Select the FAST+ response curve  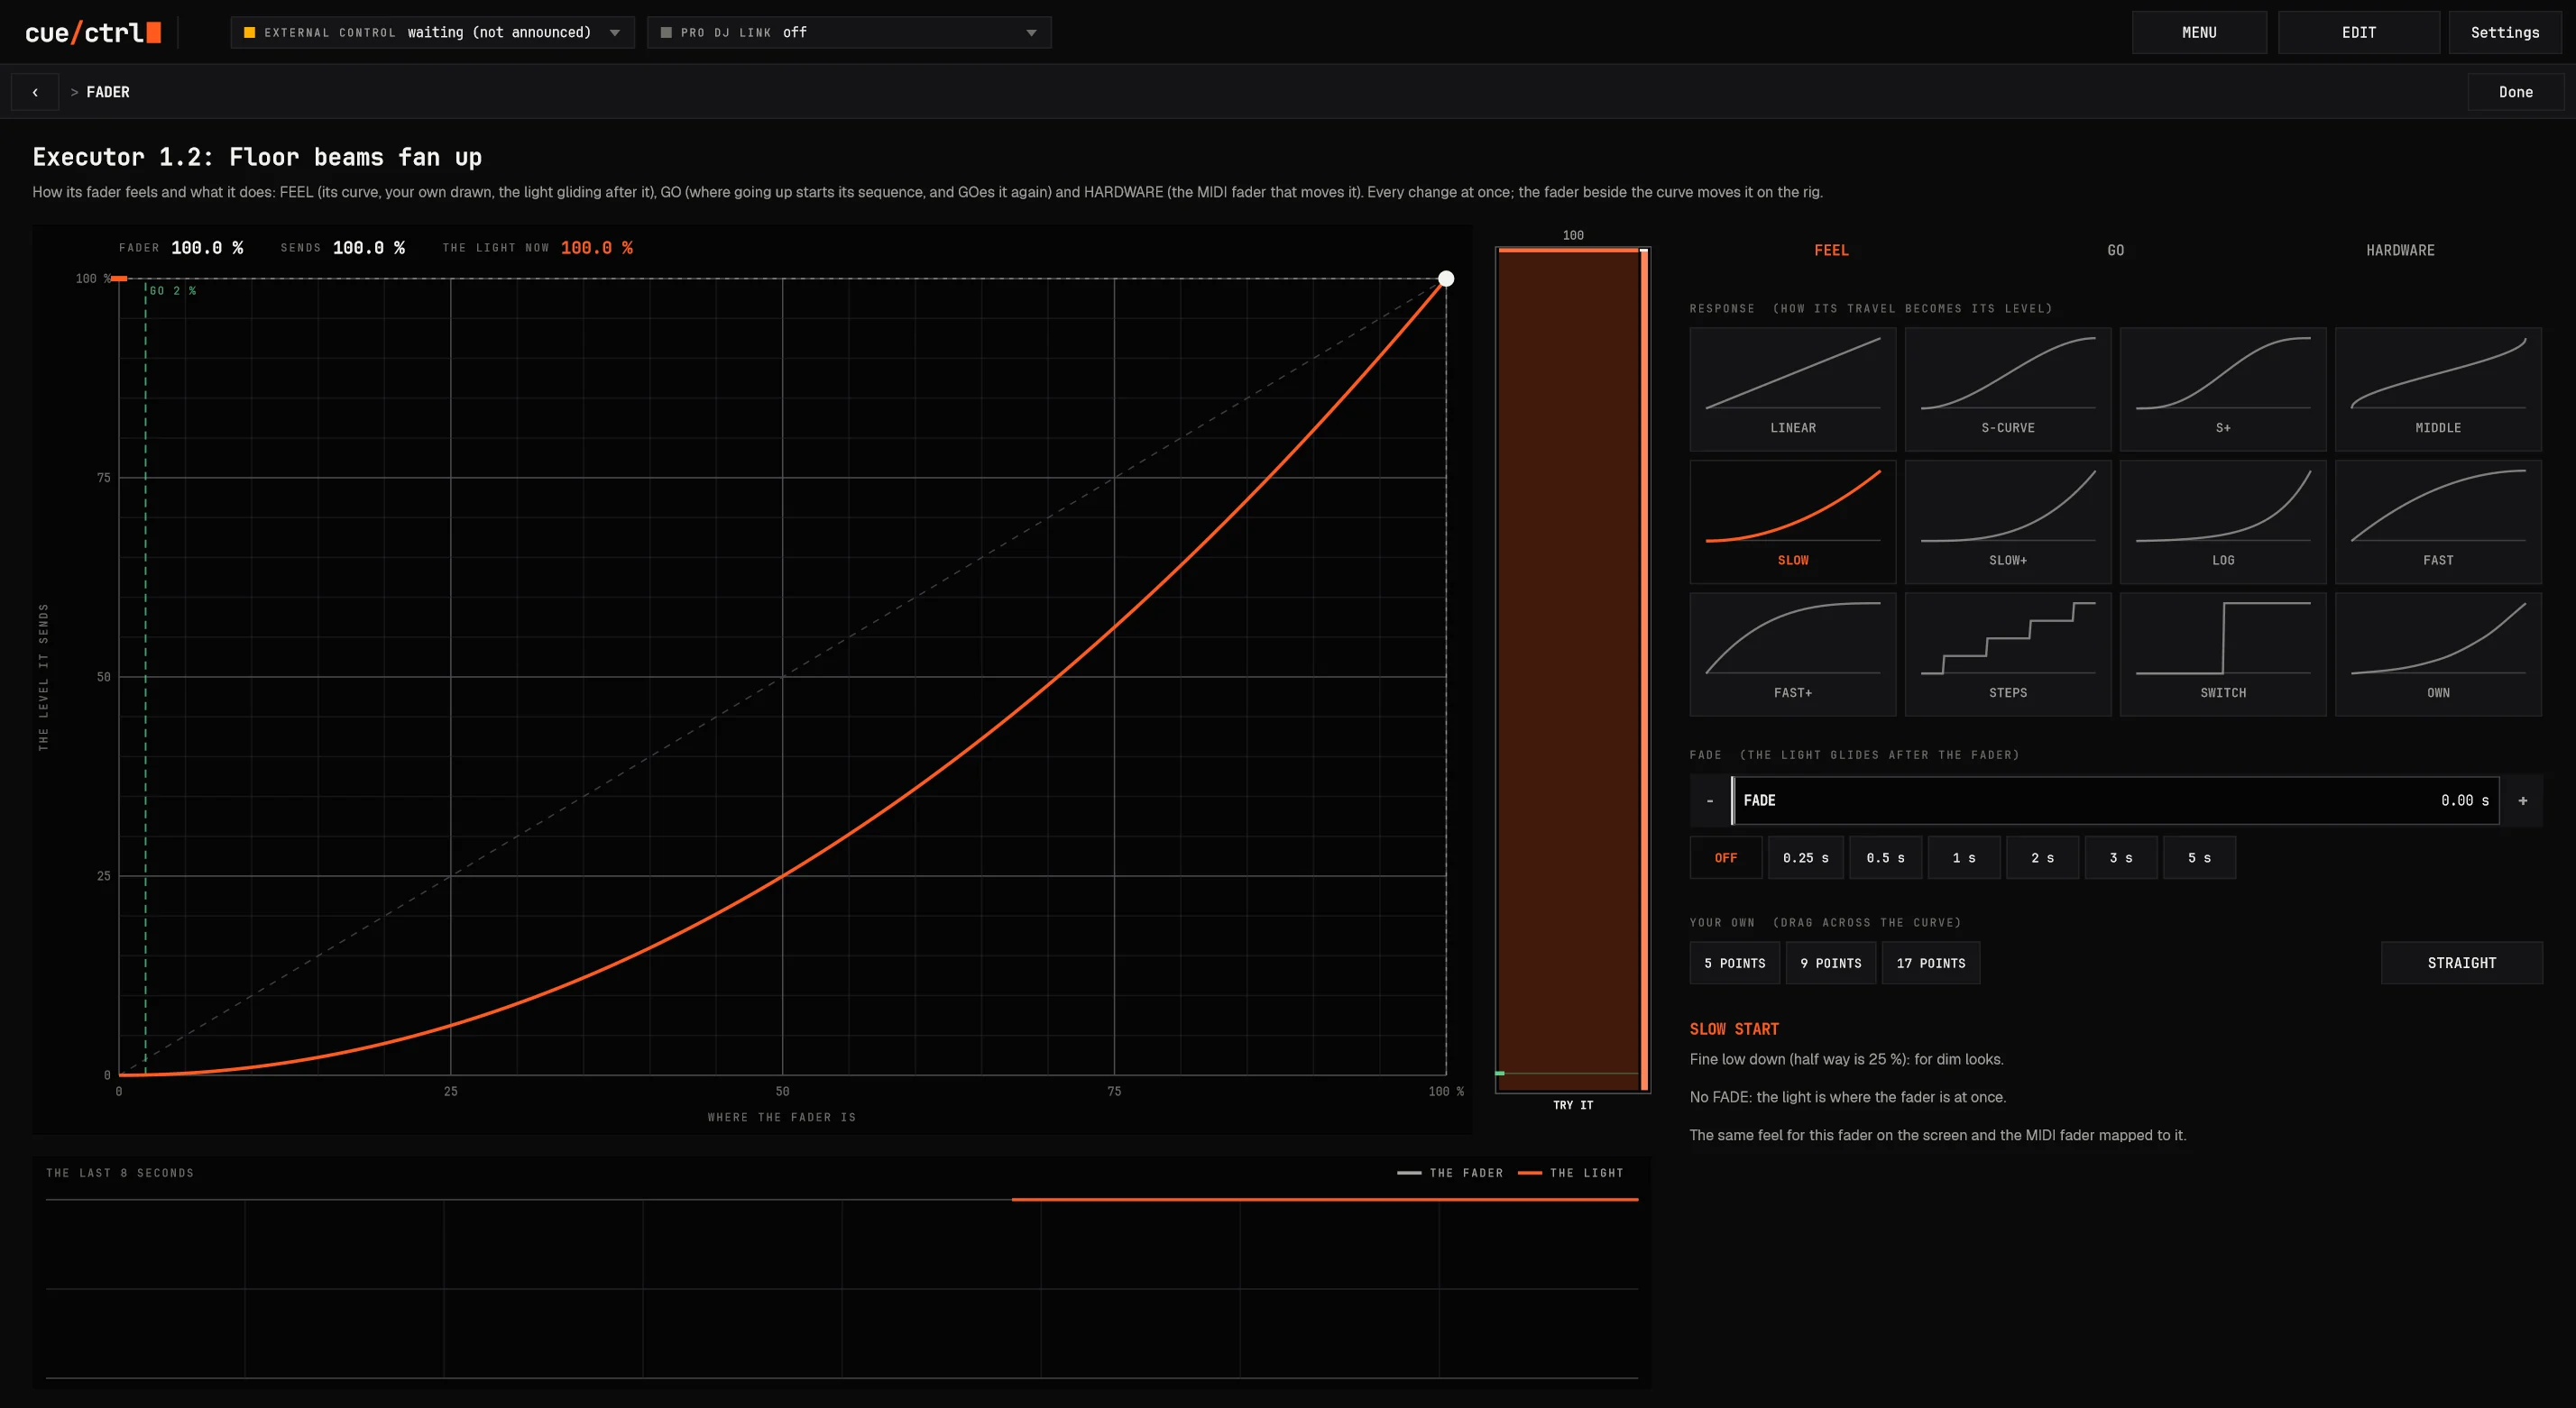click(x=1792, y=654)
